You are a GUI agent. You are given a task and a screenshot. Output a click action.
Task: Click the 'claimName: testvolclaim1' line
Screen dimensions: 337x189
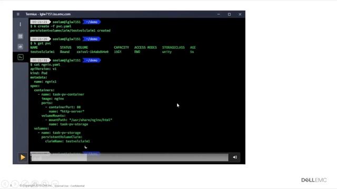point(67,141)
